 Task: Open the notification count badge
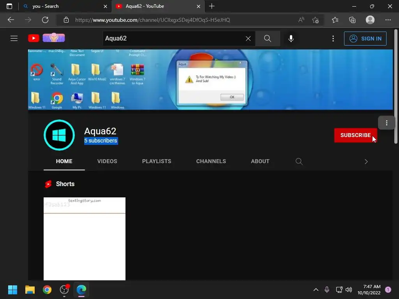[x=388, y=290]
